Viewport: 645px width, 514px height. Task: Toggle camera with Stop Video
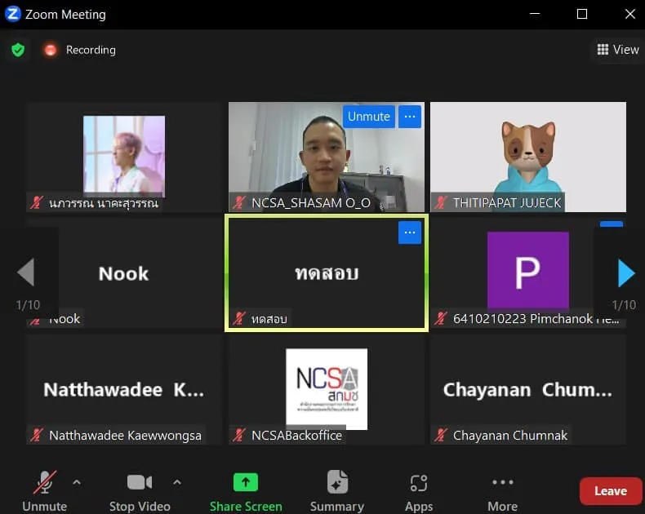coord(140,482)
